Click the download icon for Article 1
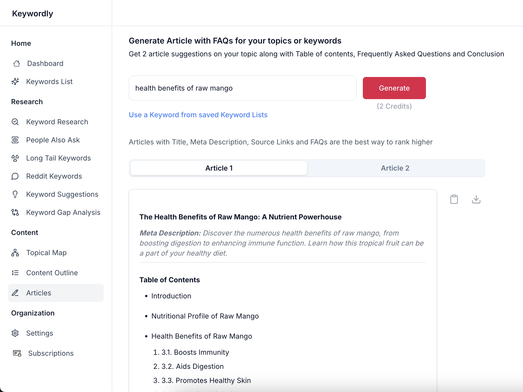523x392 pixels. click(476, 199)
